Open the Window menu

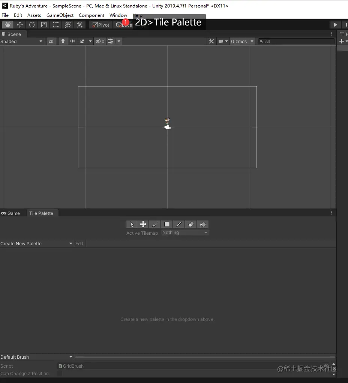click(118, 15)
